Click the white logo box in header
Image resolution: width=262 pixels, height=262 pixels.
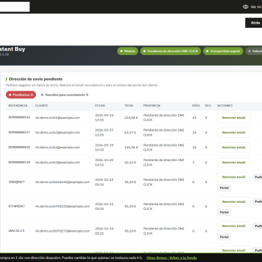[x=14, y=7]
